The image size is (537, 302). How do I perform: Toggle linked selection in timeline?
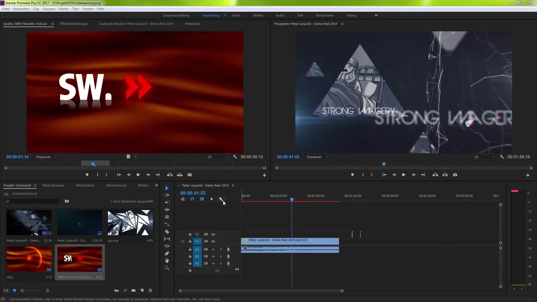pos(202,199)
